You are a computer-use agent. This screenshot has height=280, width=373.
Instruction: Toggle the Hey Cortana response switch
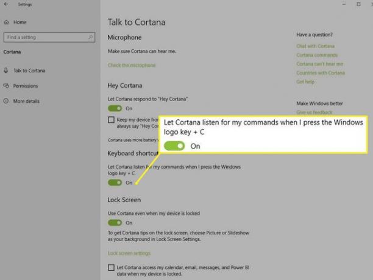point(115,108)
